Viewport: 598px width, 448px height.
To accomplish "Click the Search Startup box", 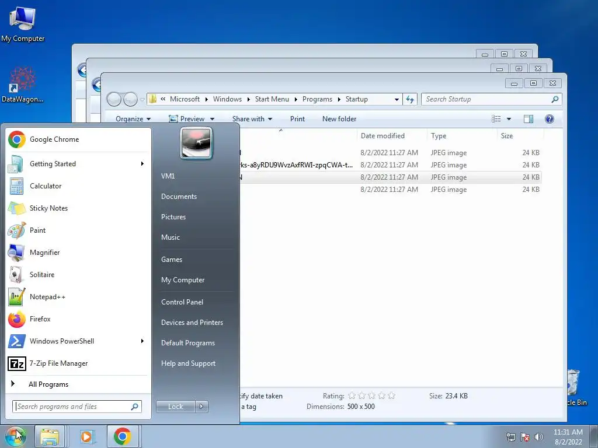I will (491, 99).
